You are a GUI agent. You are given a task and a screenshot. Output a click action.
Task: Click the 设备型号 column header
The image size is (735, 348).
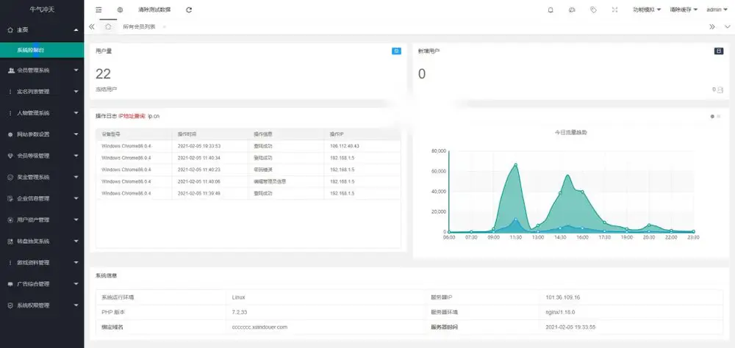coord(111,134)
